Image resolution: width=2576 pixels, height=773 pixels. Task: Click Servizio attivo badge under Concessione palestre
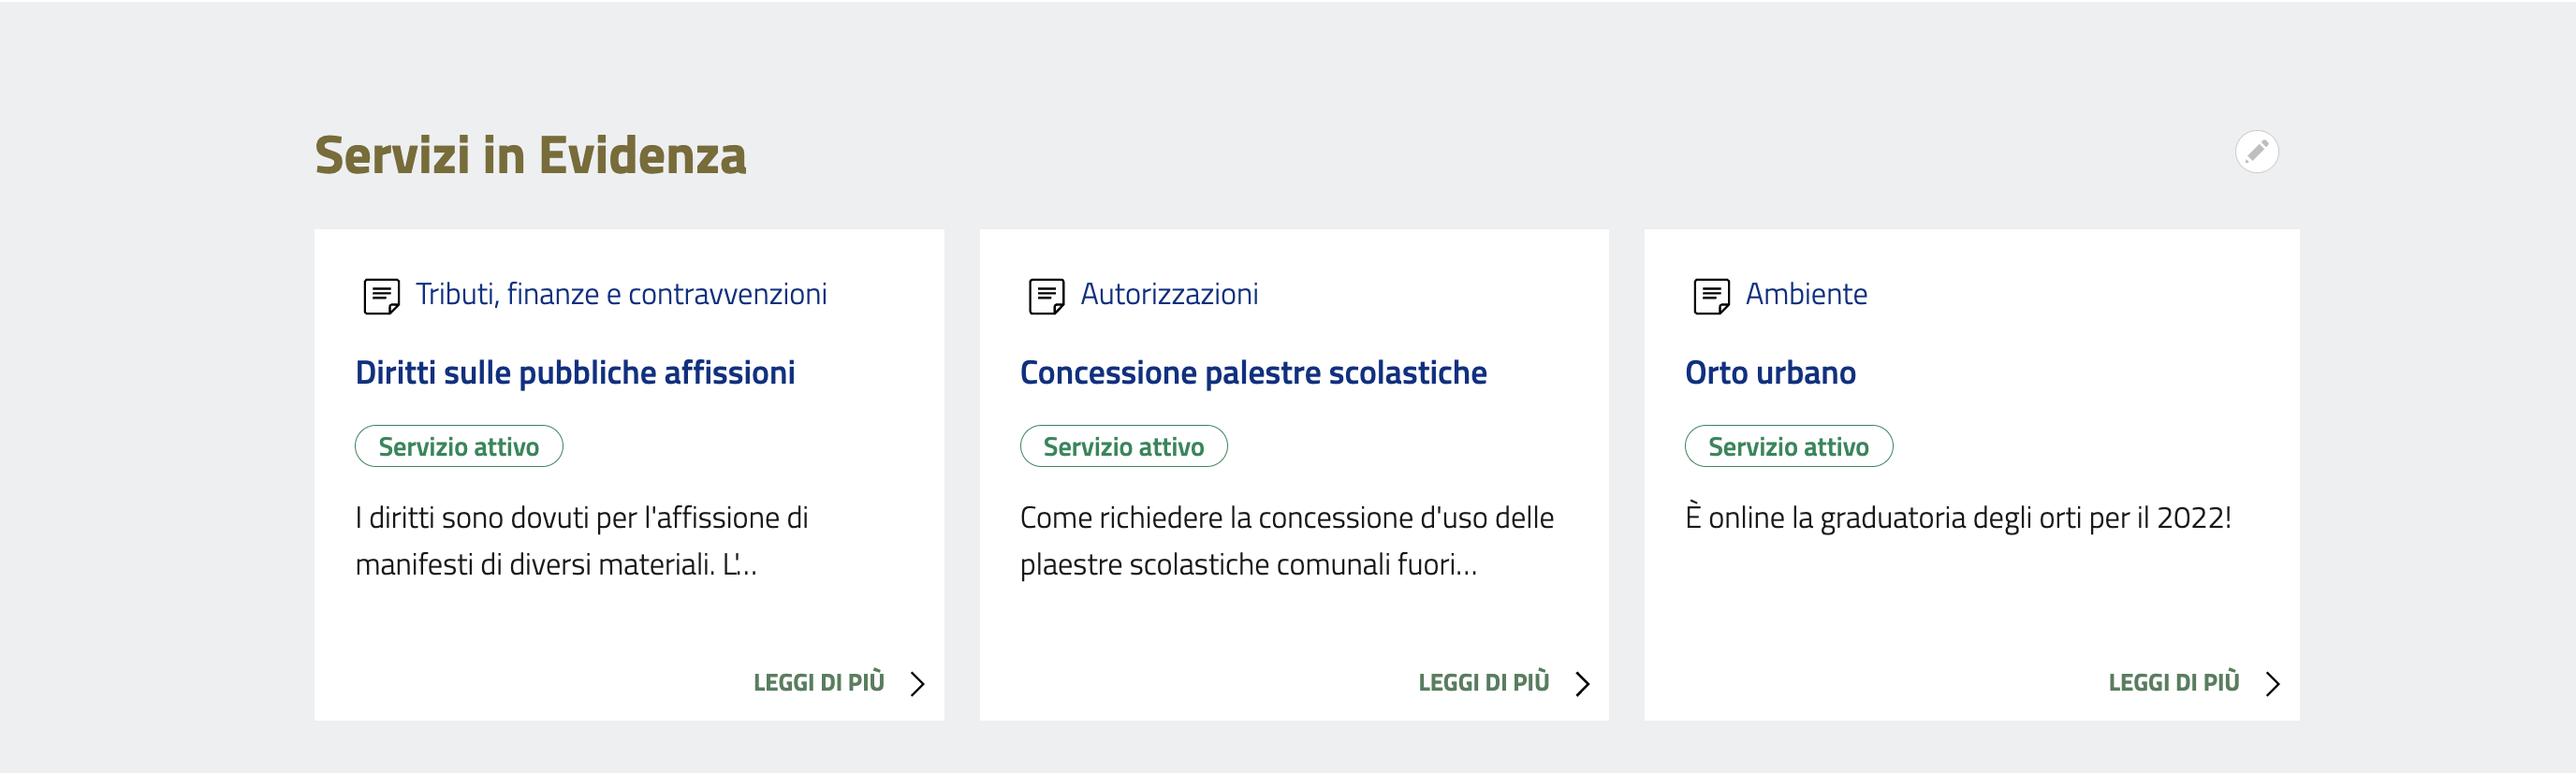[x=1124, y=447]
